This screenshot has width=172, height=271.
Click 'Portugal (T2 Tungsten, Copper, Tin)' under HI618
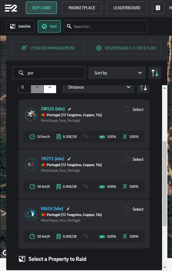[74, 215]
